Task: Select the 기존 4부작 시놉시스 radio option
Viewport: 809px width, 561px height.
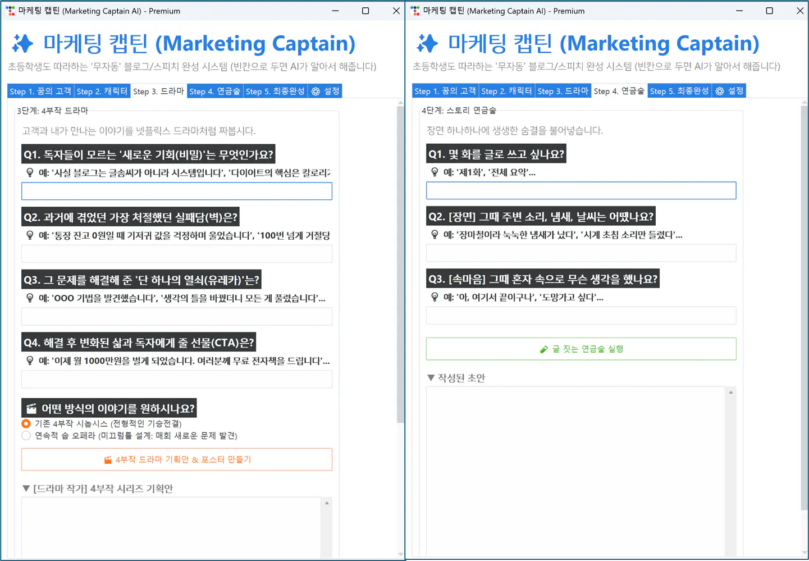Action: 26,423
